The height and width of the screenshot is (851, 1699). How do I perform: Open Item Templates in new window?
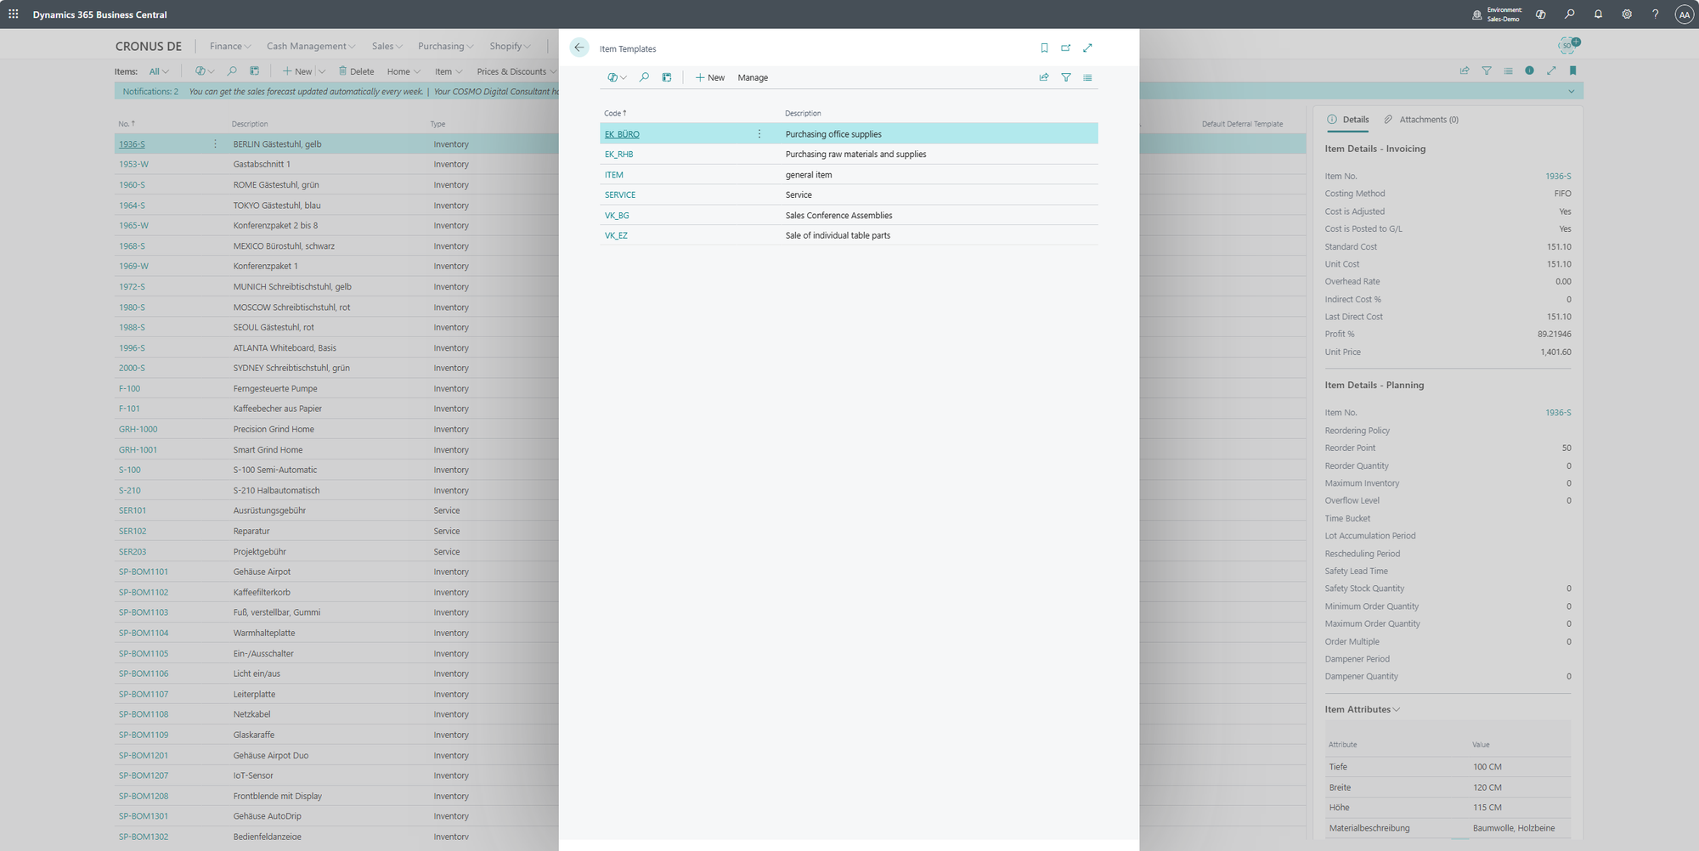click(1065, 48)
